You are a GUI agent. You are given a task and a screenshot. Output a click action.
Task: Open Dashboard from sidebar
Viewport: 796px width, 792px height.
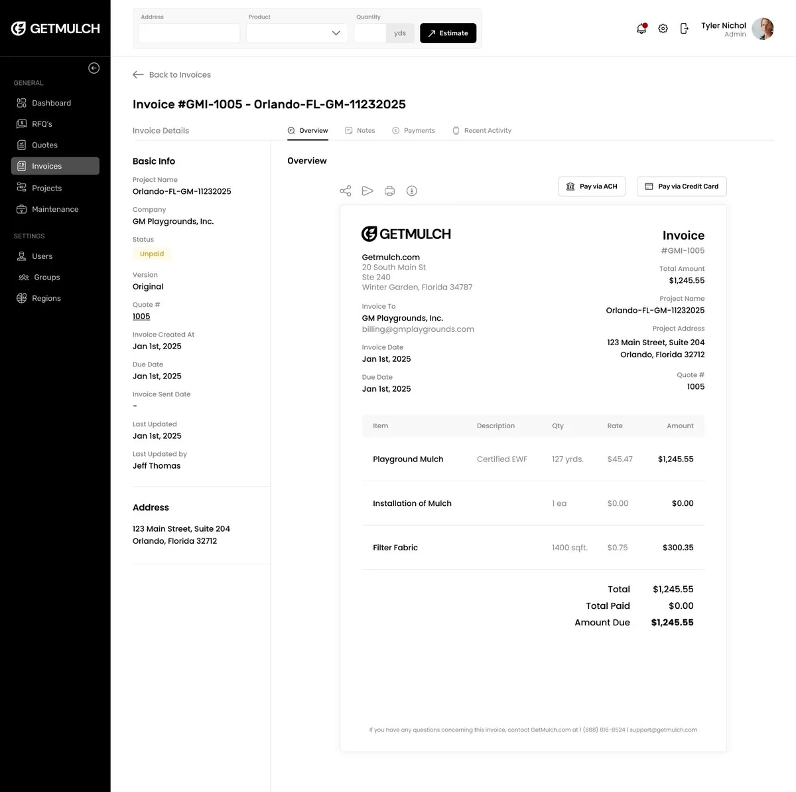(55, 103)
